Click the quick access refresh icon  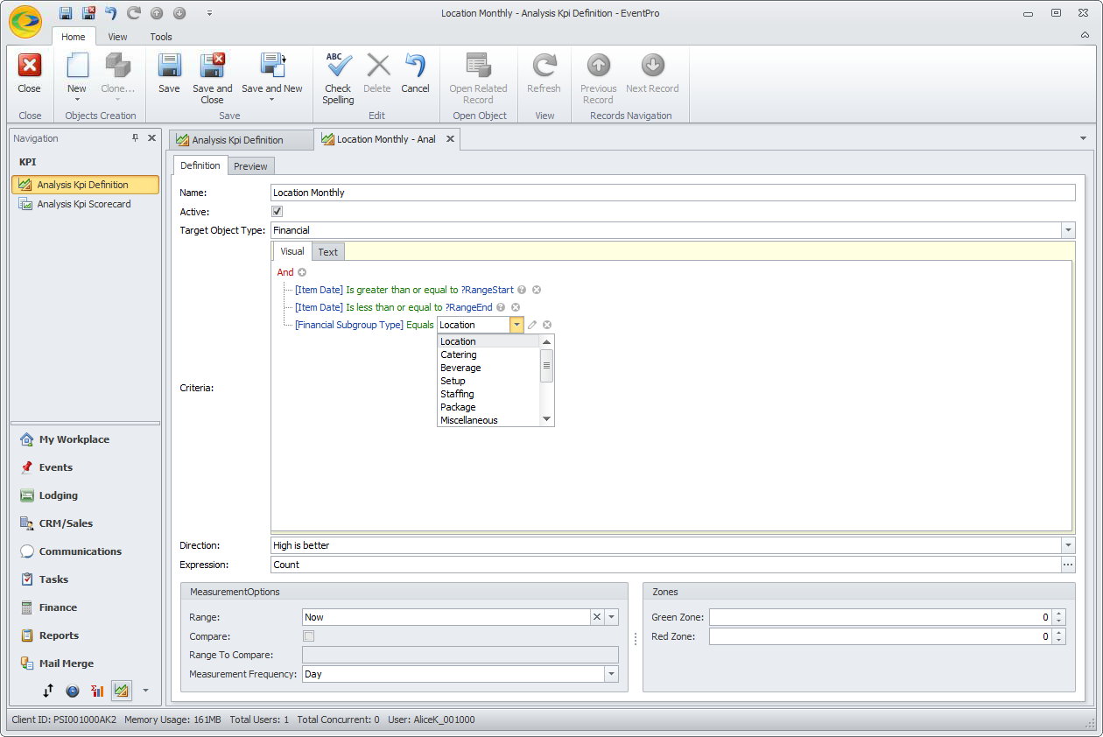click(x=134, y=13)
